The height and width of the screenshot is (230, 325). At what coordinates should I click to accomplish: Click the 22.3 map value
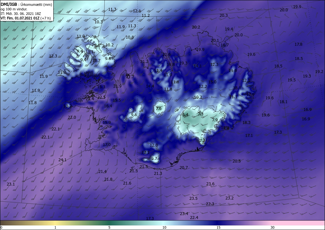[x=210, y=204]
